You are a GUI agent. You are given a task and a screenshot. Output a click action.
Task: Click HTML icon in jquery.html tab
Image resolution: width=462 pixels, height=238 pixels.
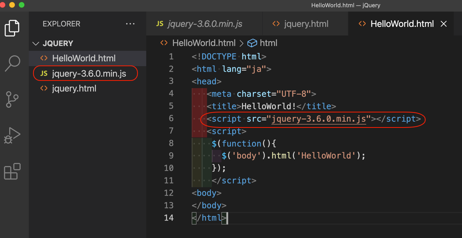pos(276,24)
